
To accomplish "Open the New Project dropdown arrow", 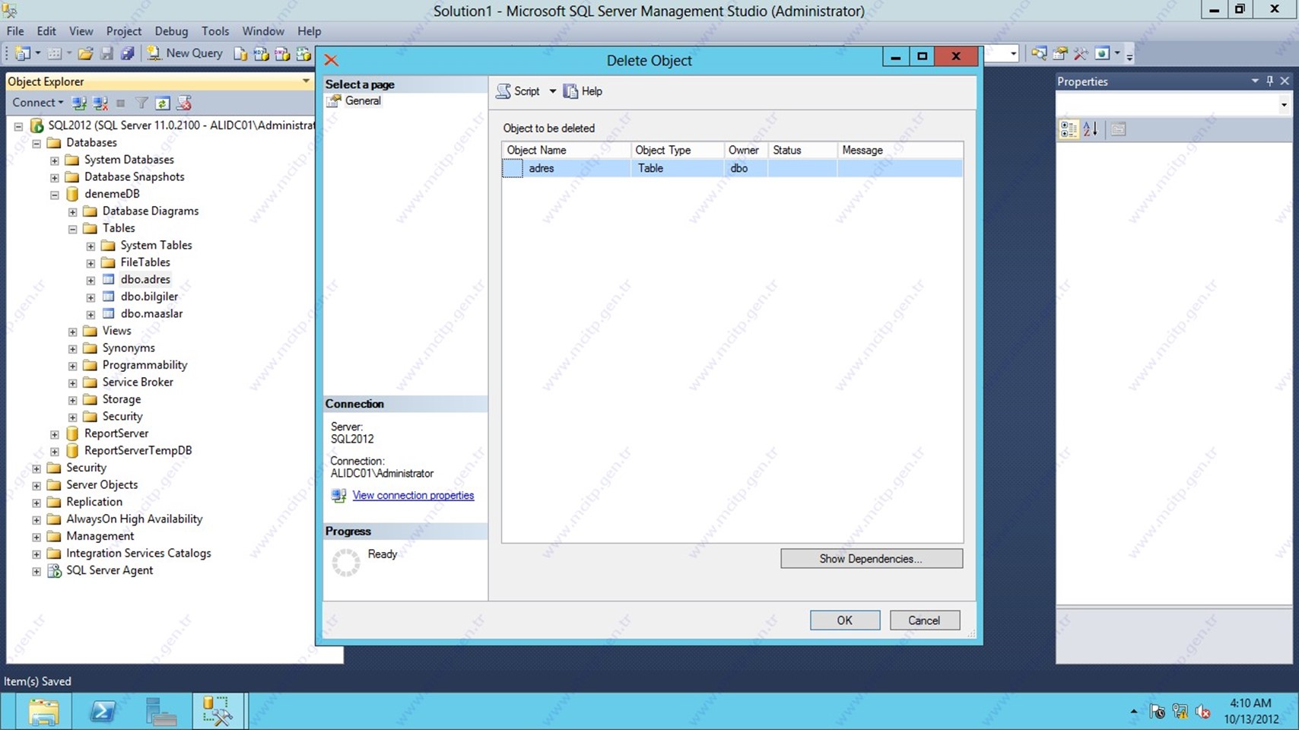I will tap(37, 54).
